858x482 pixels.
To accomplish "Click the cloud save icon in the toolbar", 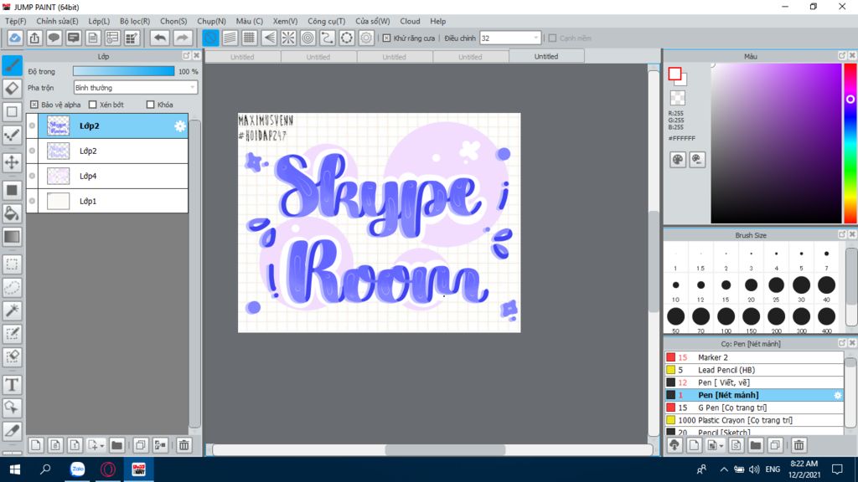I will point(15,38).
